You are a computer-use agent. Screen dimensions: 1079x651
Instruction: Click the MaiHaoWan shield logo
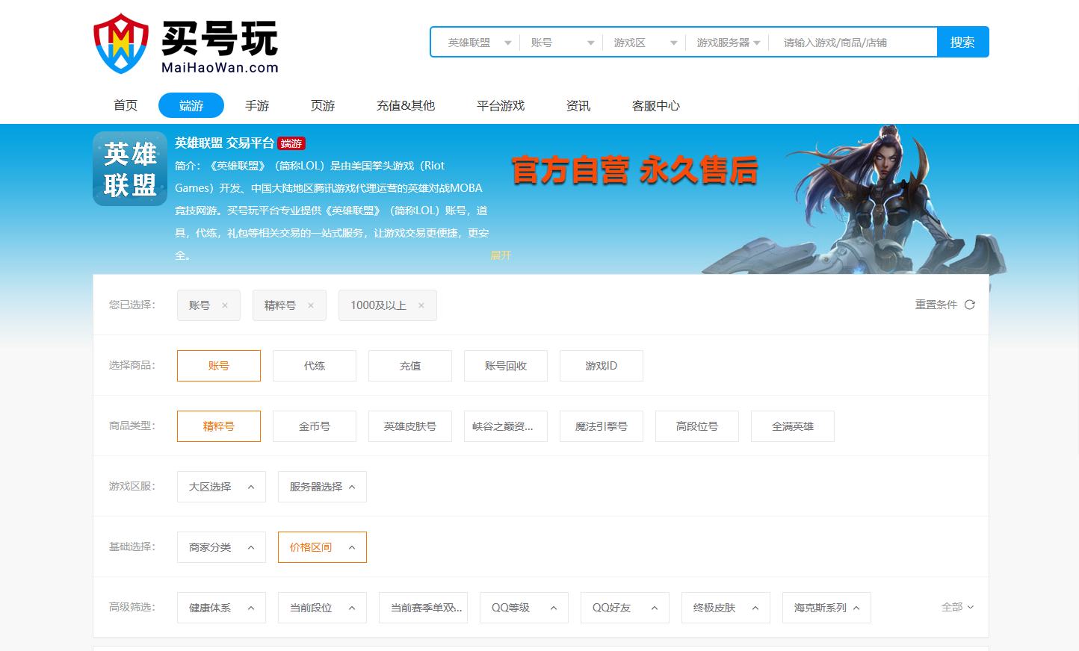[121, 43]
